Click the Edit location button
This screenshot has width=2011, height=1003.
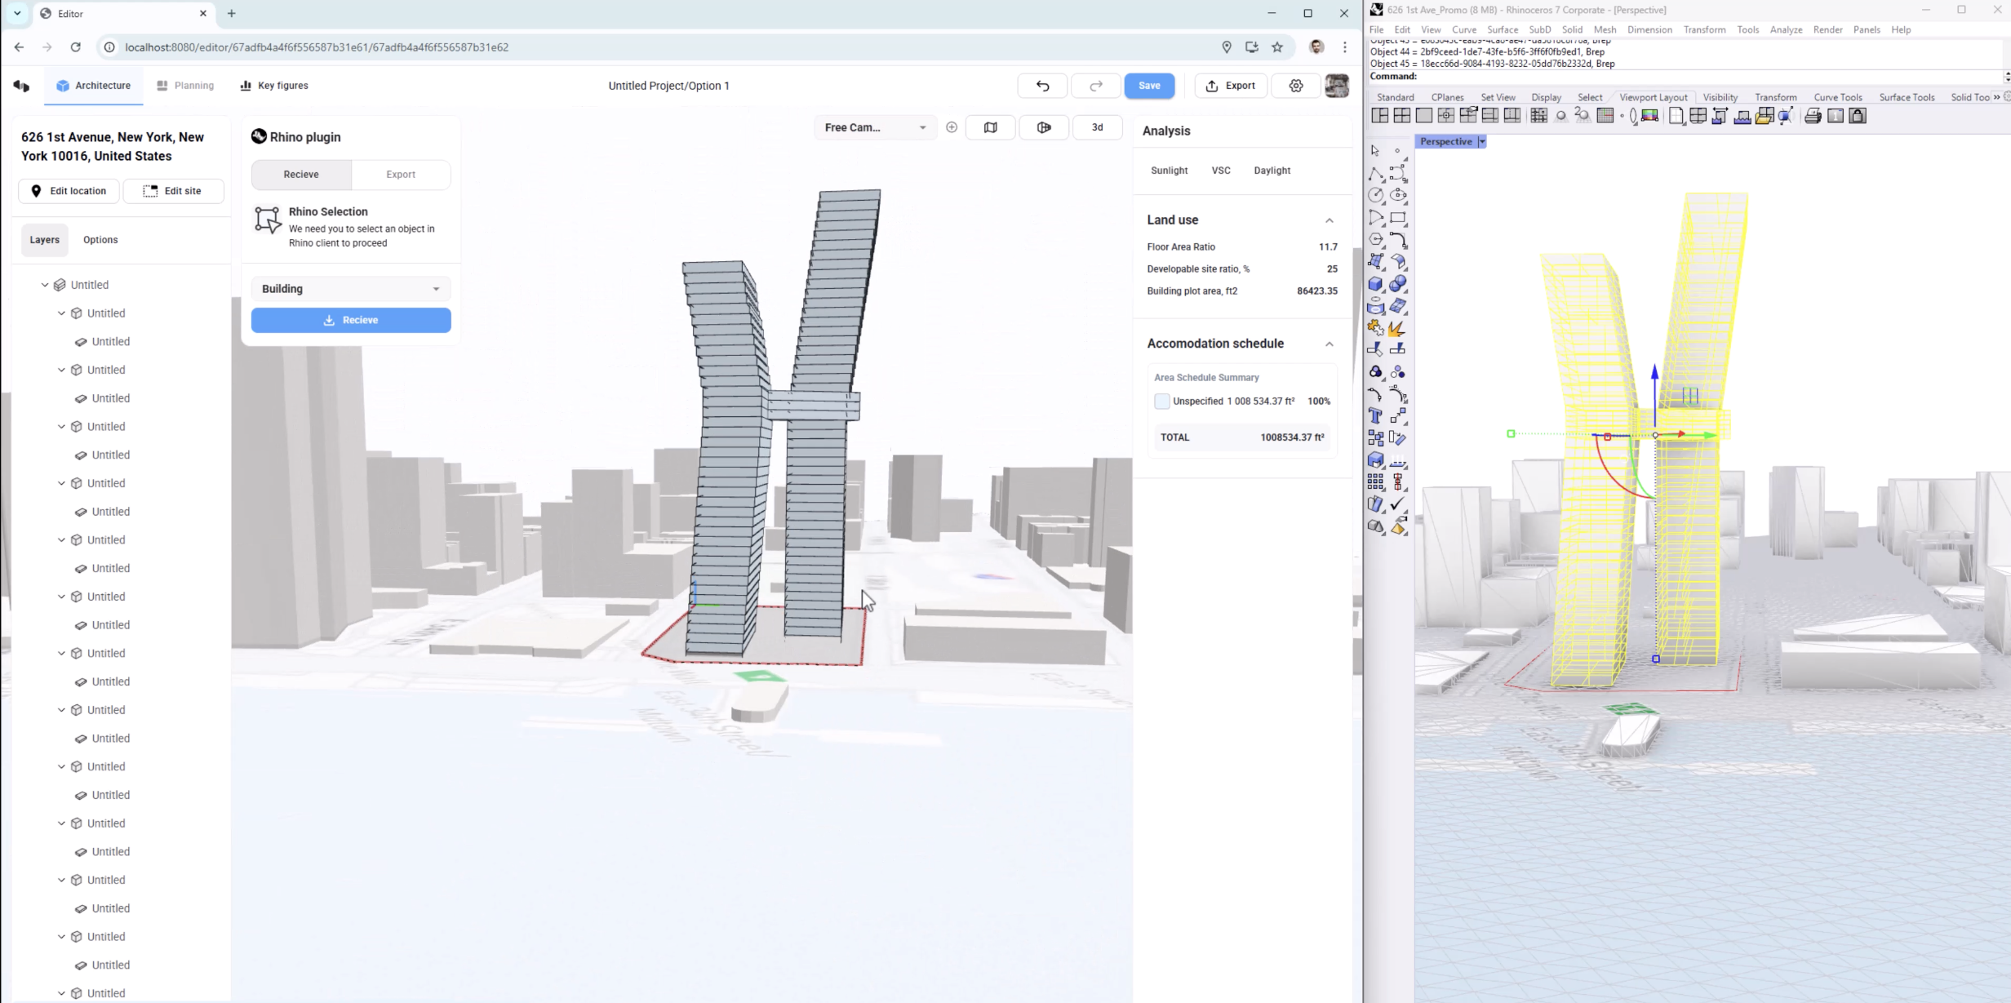[69, 191]
